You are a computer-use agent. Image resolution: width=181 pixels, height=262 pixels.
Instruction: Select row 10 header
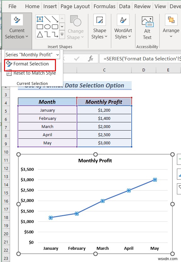point(6,152)
